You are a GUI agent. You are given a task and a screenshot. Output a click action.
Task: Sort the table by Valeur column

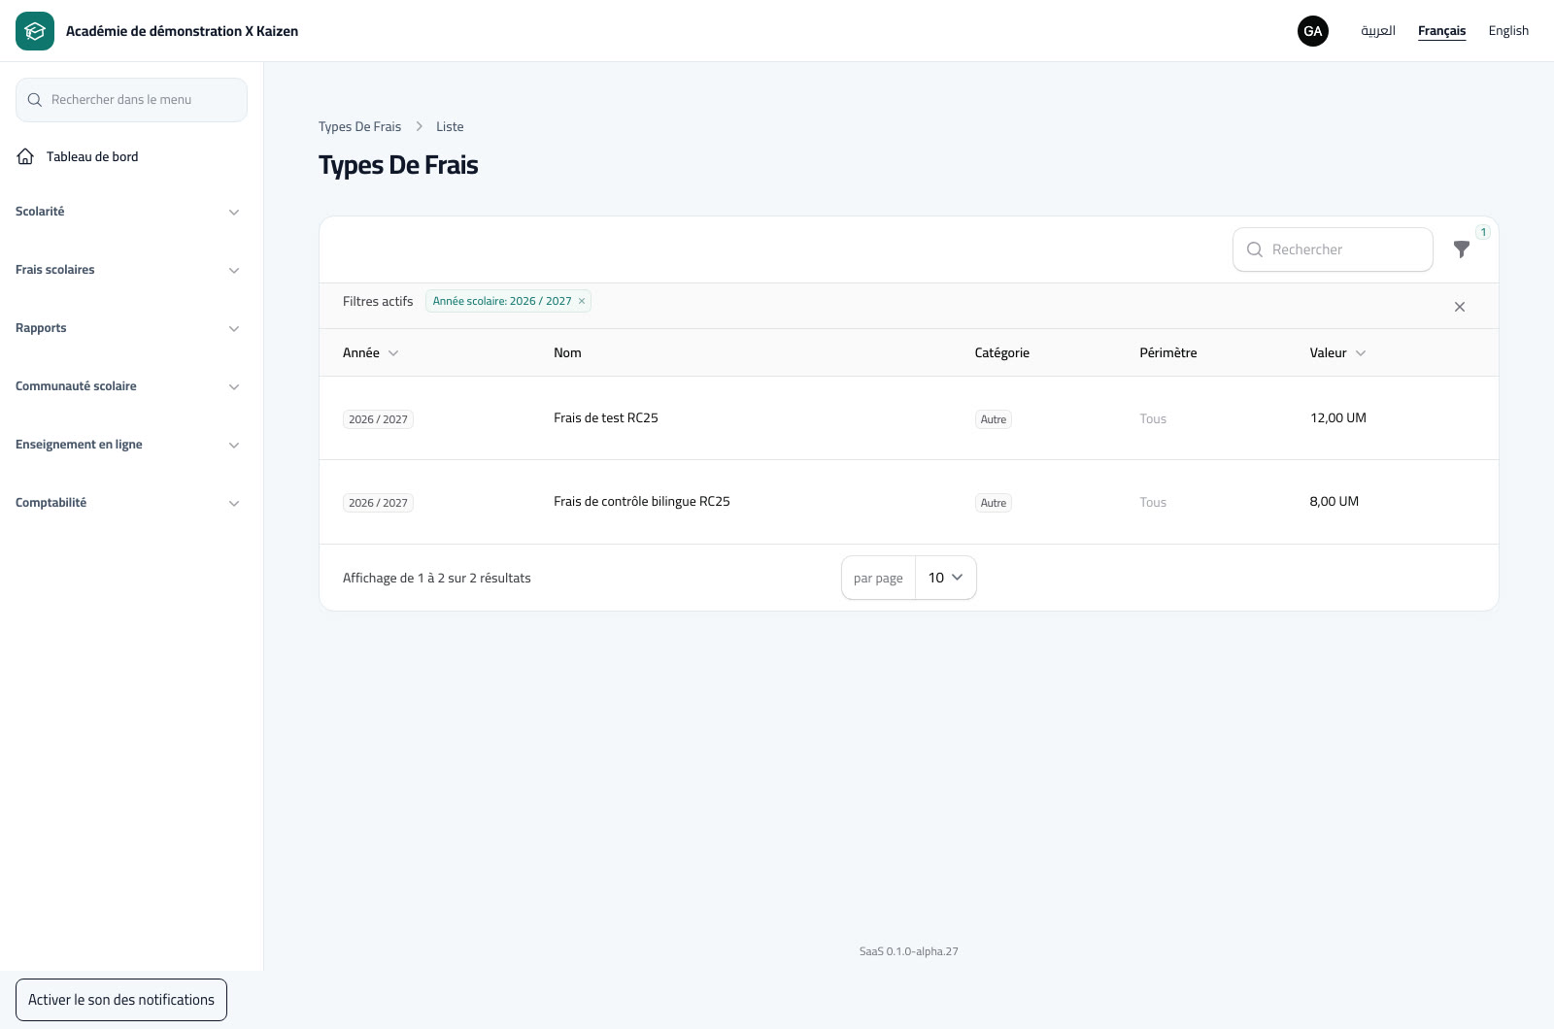pyautogui.click(x=1337, y=352)
